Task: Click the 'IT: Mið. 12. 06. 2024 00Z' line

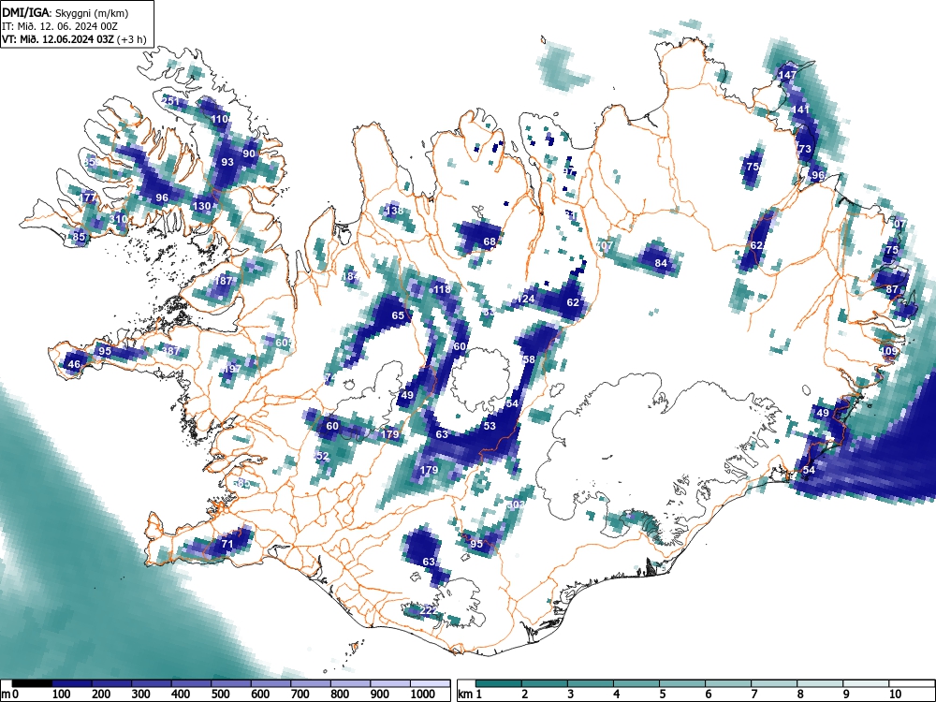Action: coord(60,26)
